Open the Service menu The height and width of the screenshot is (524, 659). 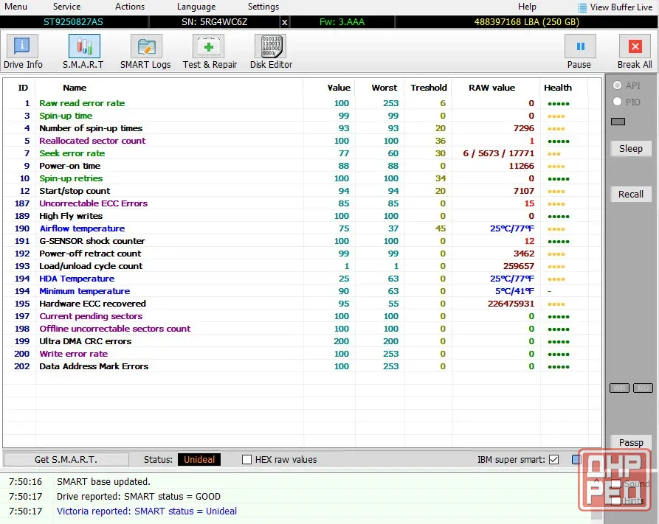point(67,7)
